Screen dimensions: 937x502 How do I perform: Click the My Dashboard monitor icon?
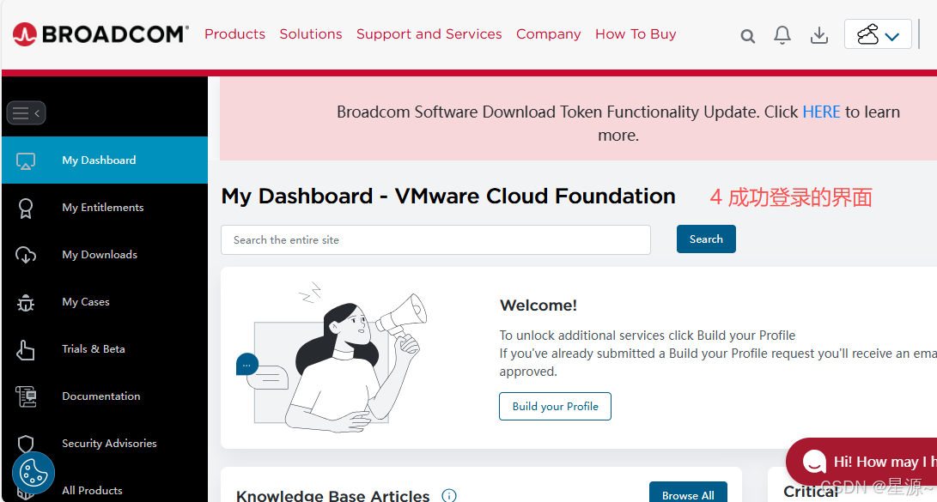[x=26, y=160]
